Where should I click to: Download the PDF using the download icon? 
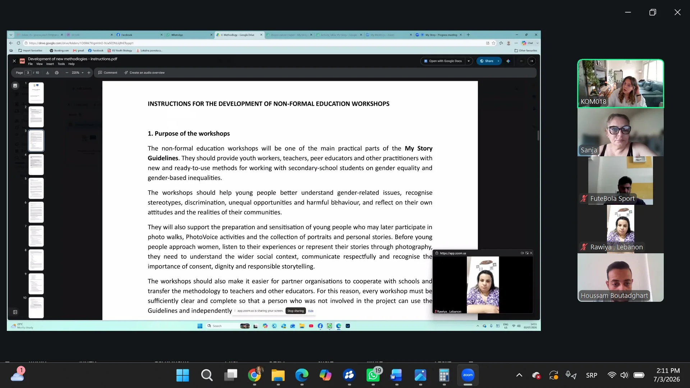[47, 73]
